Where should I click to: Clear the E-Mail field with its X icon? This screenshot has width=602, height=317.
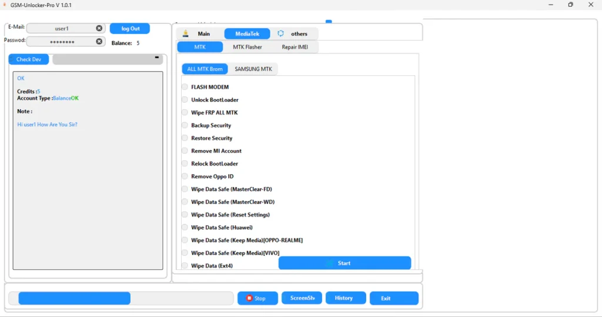tap(99, 28)
